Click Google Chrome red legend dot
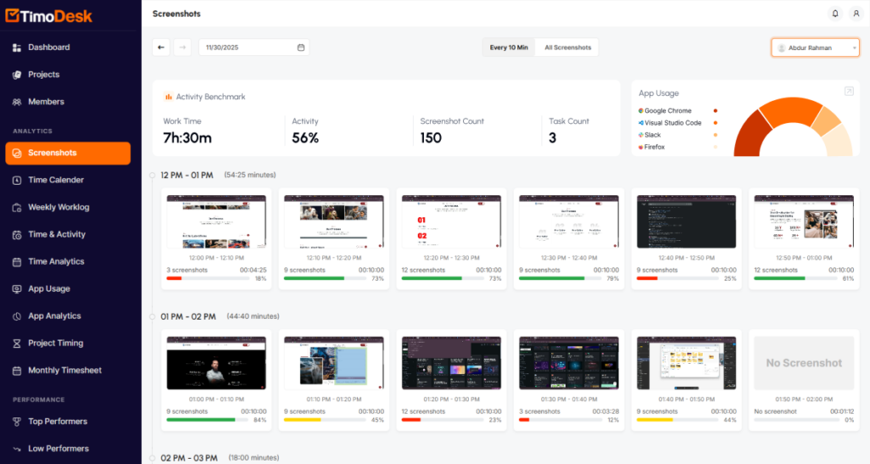Screen dimensions: 870x464 [x=715, y=111]
